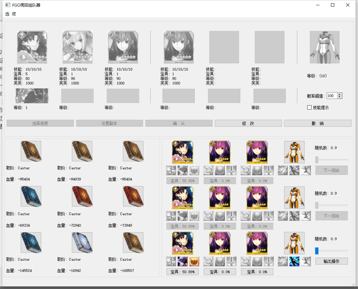
Task: Use third servant's sword skill in third round
Action: tap(268, 261)
